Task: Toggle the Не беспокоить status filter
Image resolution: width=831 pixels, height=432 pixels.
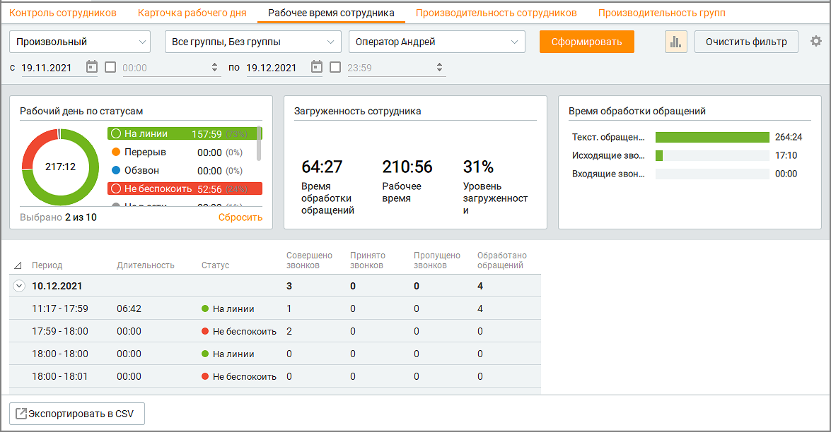Action: [x=185, y=188]
